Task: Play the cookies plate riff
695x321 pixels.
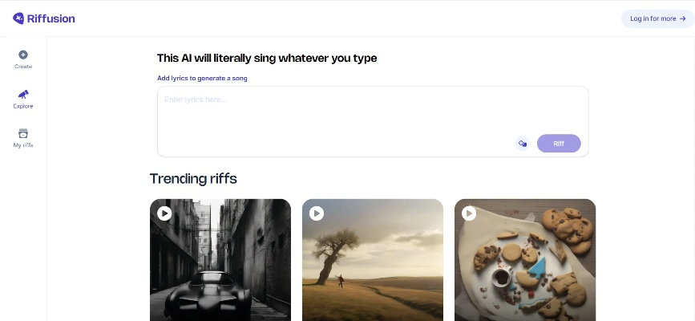Action: [x=469, y=213]
